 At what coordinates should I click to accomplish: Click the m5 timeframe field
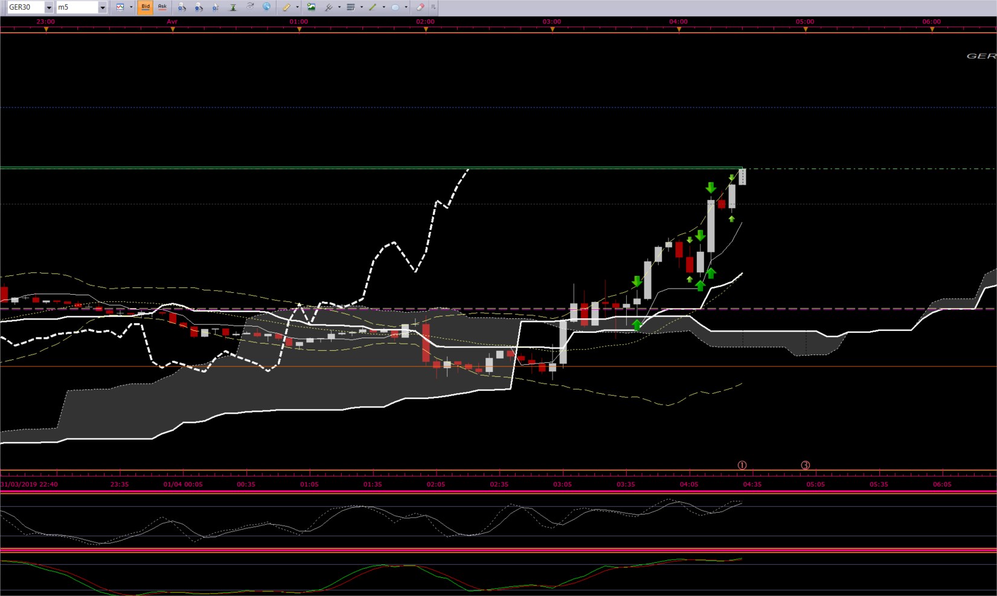click(x=77, y=7)
